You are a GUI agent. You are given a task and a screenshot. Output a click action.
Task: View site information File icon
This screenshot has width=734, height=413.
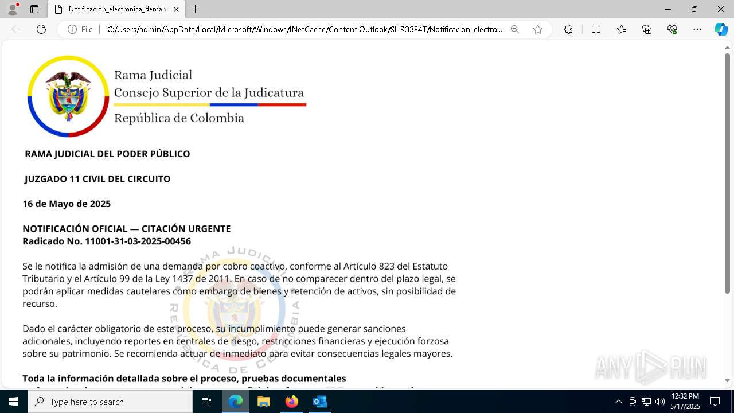80,29
